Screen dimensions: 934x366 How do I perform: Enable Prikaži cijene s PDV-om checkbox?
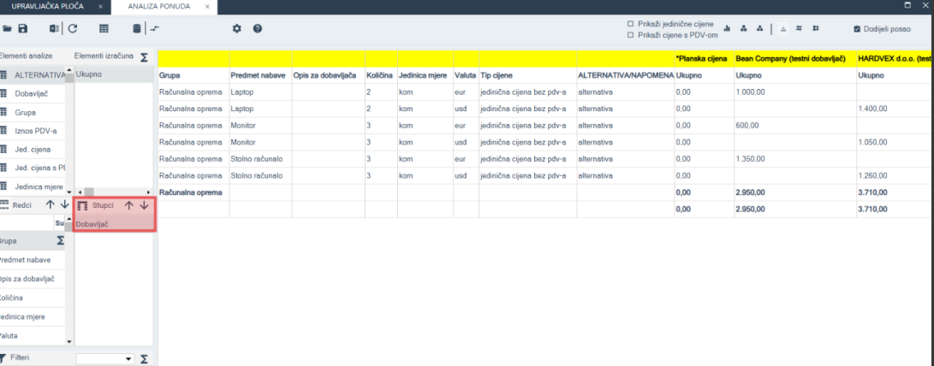click(631, 35)
